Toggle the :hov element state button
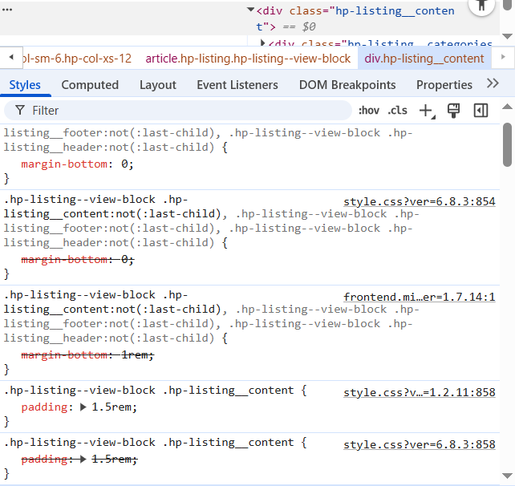This screenshot has width=515, height=486. point(369,111)
